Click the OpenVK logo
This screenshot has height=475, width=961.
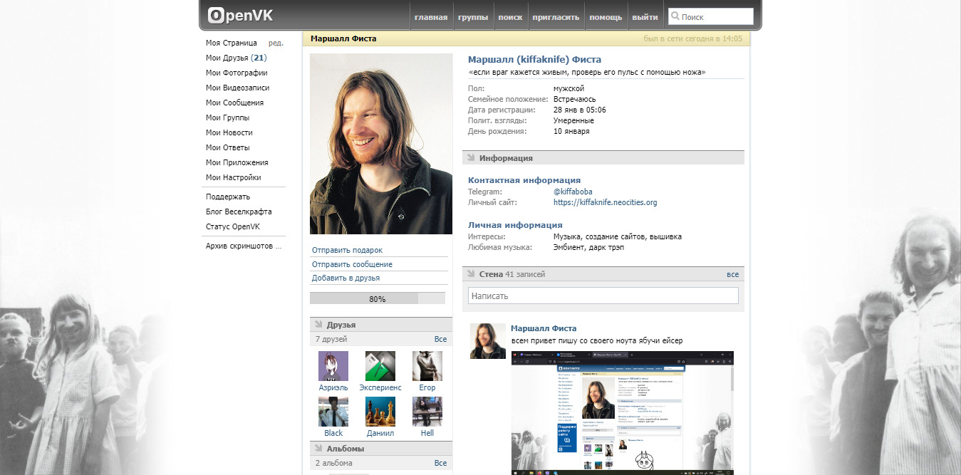coord(240,16)
